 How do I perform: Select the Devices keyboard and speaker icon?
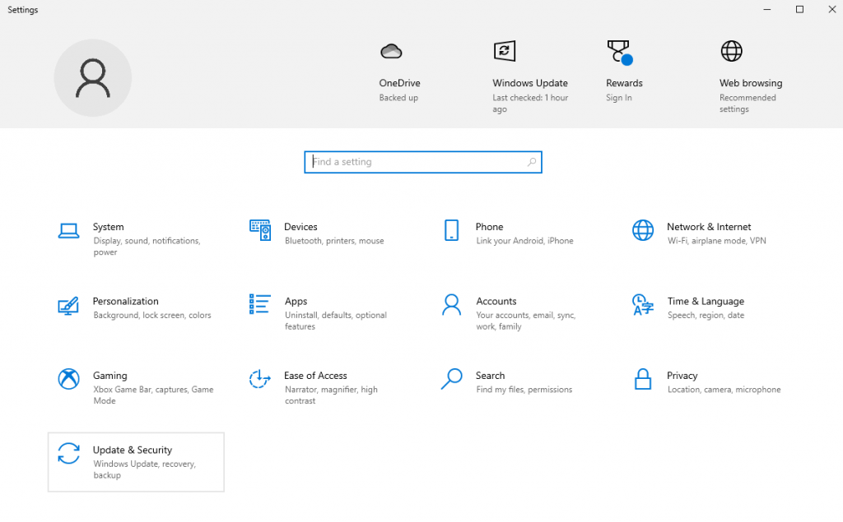pos(260,230)
